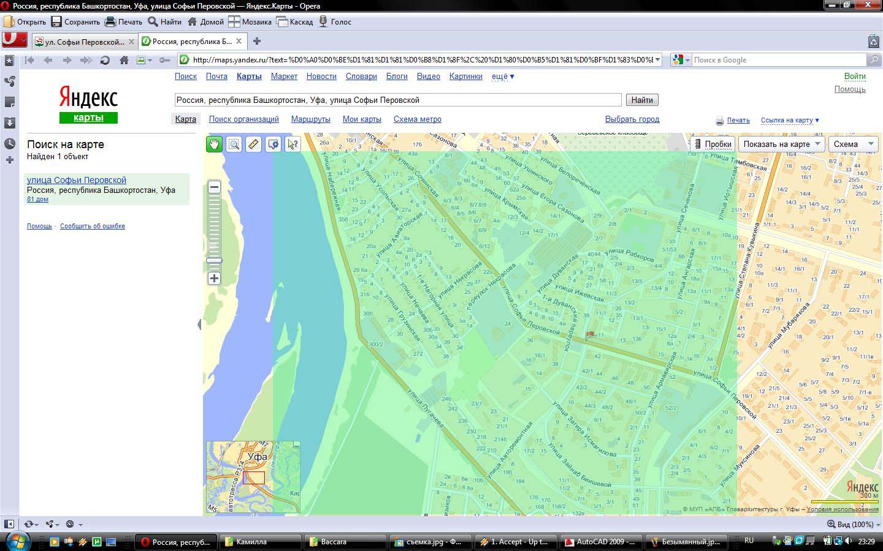Screen dimensions: 883x551
Task: Select the hand pan tool on map
Action: (x=214, y=144)
